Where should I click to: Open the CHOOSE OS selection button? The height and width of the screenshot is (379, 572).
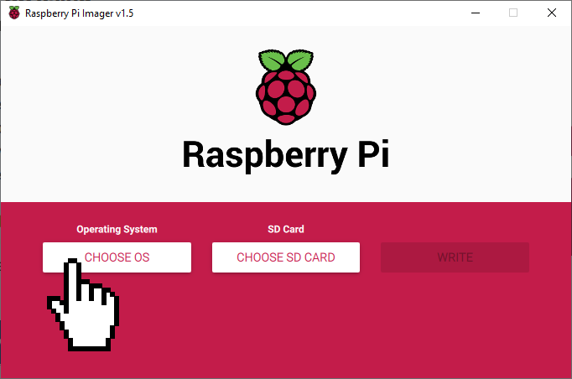pyautogui.click(x=117, y=257)
